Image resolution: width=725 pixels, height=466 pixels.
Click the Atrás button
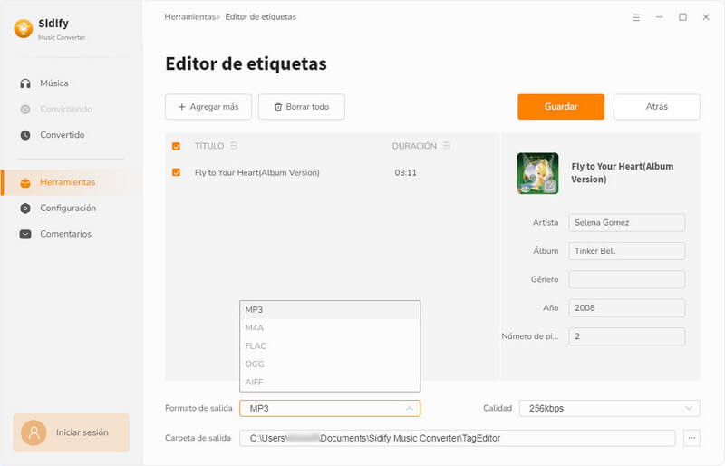pyautogui.click(x=656, y=107)
